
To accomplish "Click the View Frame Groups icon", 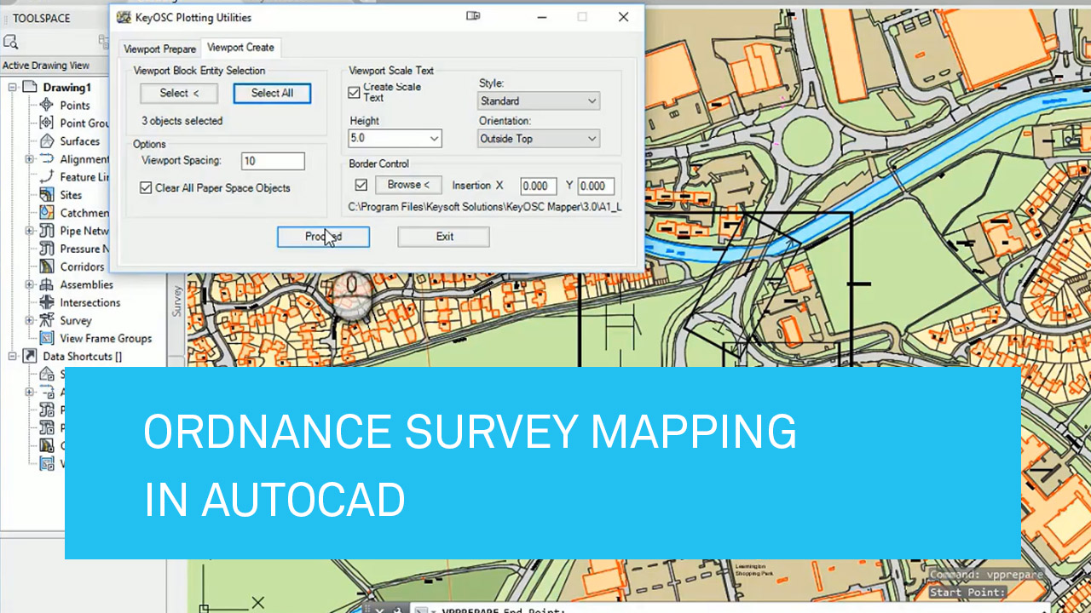I will pyautogui.click(x=47, y=338).
